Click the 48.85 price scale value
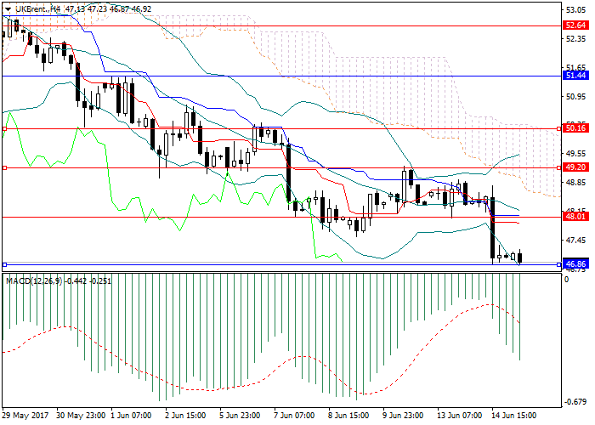The height and width of the screenshot is (425, 595). pyautogui.click(x=575, y=183)
